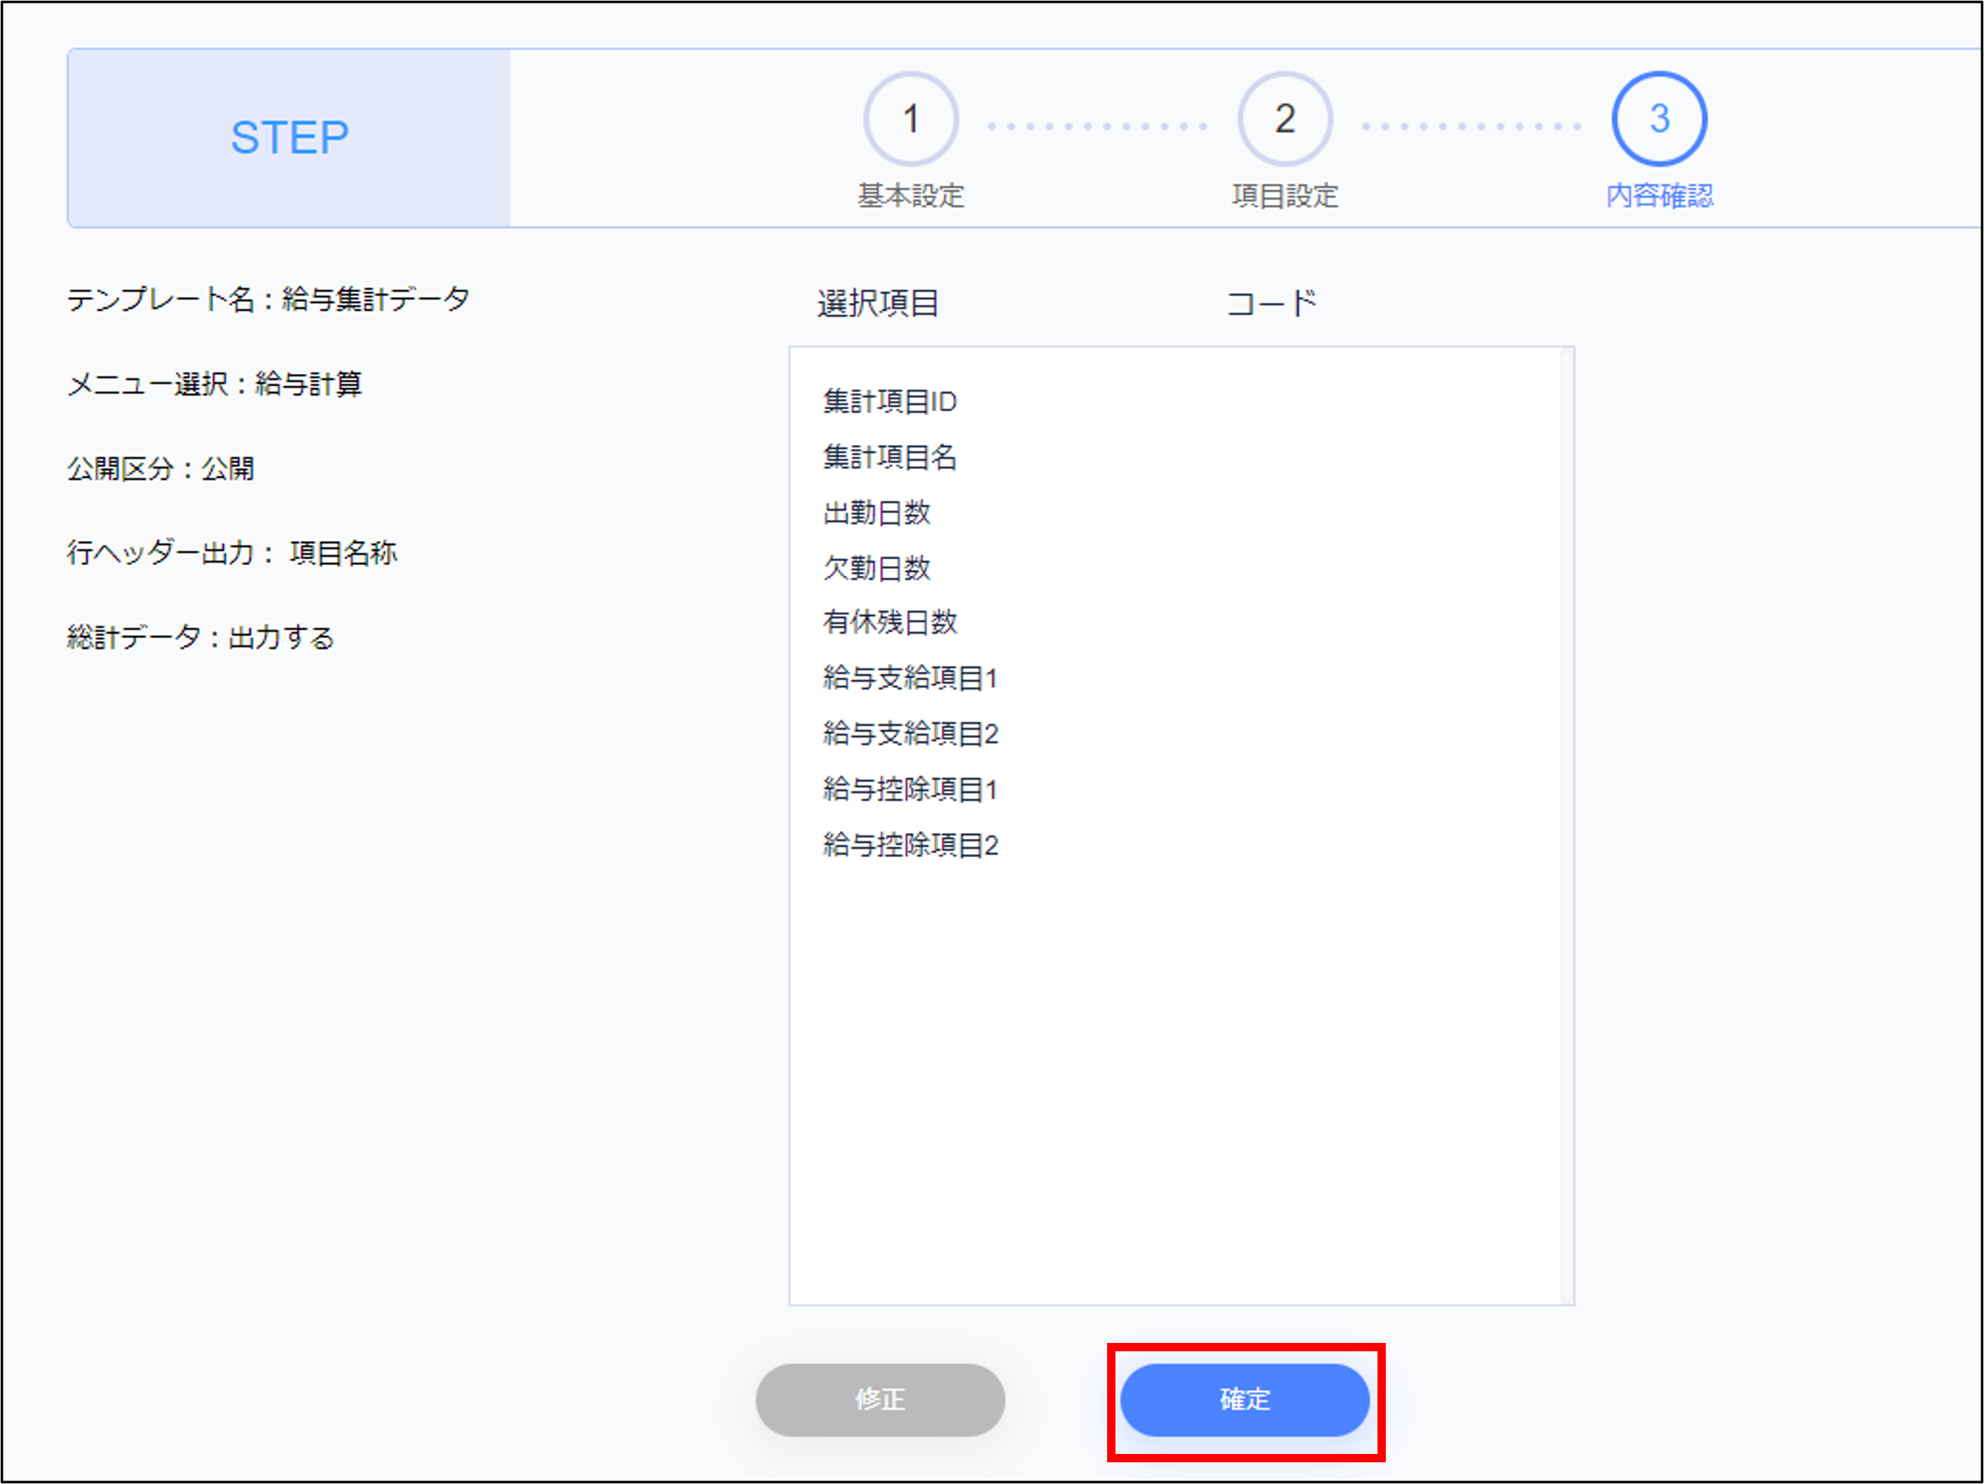Select 項目設定 step label
Image resolution: width=1984 pixels, height=1484 pixels.
[x=1284, y=194]
